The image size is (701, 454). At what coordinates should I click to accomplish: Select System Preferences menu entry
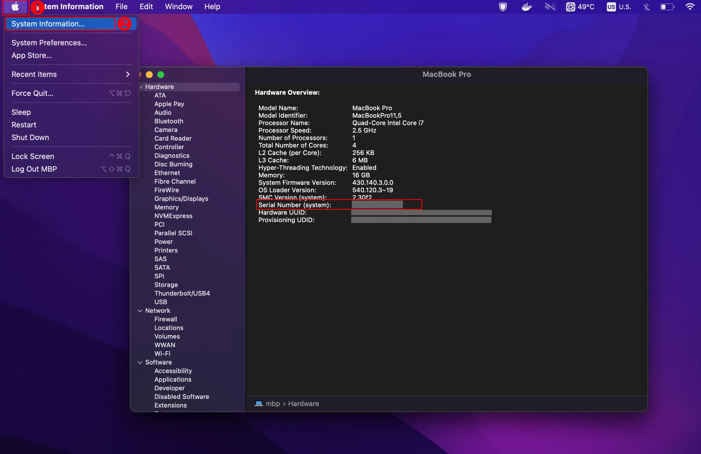tap(49, 43)
